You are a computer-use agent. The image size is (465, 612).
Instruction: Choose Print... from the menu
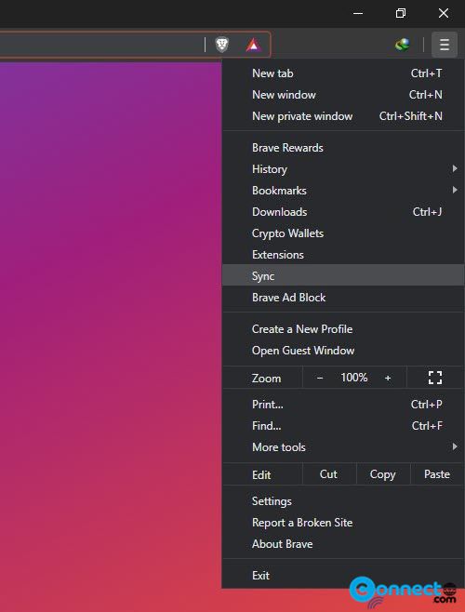(x=343, y=404)
